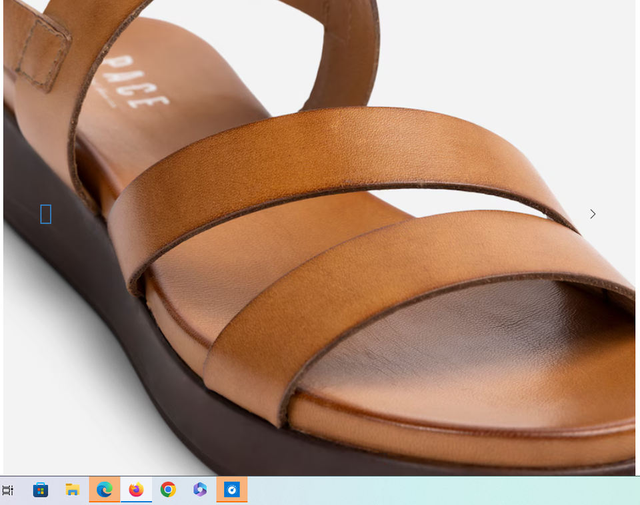Switch to Microsoft Edge in the taskbar
The image size is (640, 505).
[105, 490]
